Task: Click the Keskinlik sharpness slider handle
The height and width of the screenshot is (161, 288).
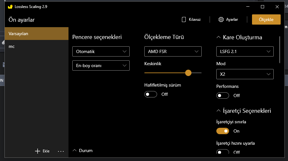Action: [x=188, y=73]
